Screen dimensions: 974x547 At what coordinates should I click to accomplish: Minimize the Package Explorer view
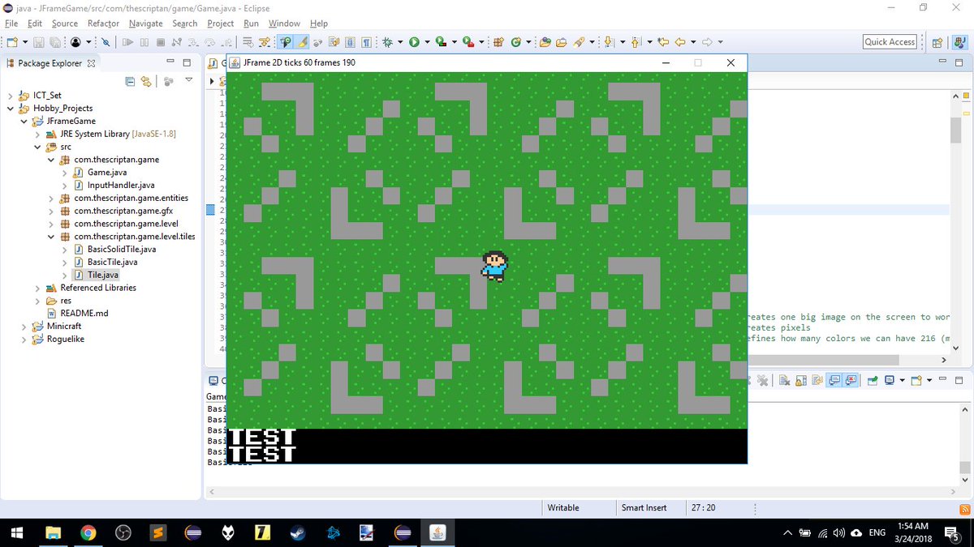tap(170, 62)
